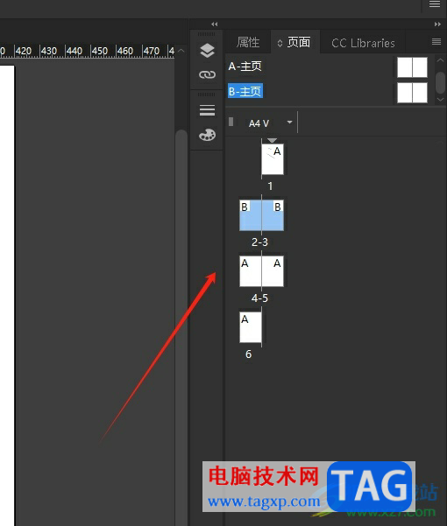
Task: Click the alternate layout marker left of A4 V
Action: [231, 122]
